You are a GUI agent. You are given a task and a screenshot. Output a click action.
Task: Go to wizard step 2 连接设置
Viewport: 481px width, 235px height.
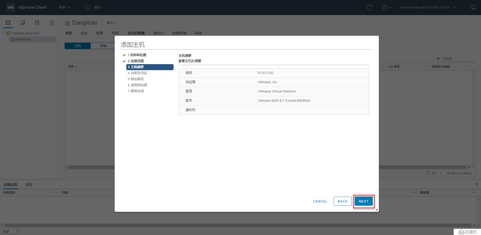pos(136,61)
